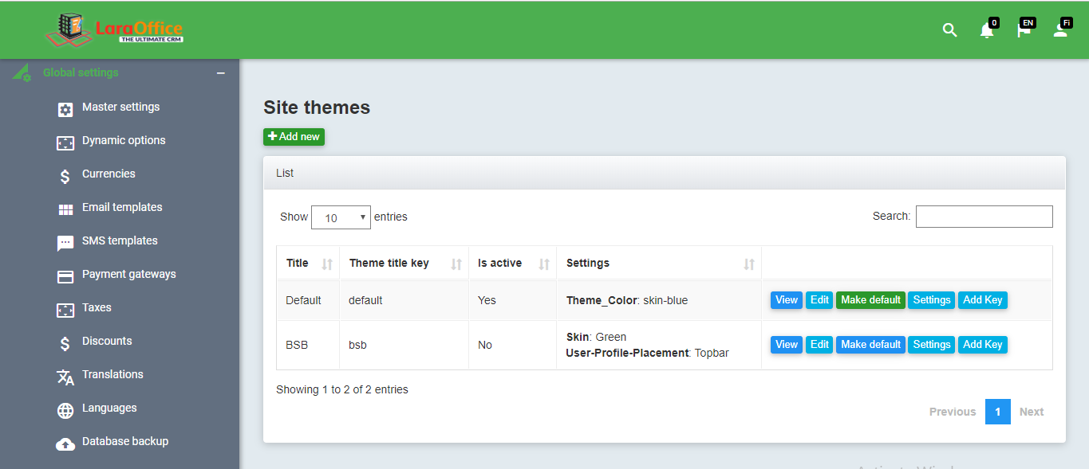Click the Languages globe icon

65,411
